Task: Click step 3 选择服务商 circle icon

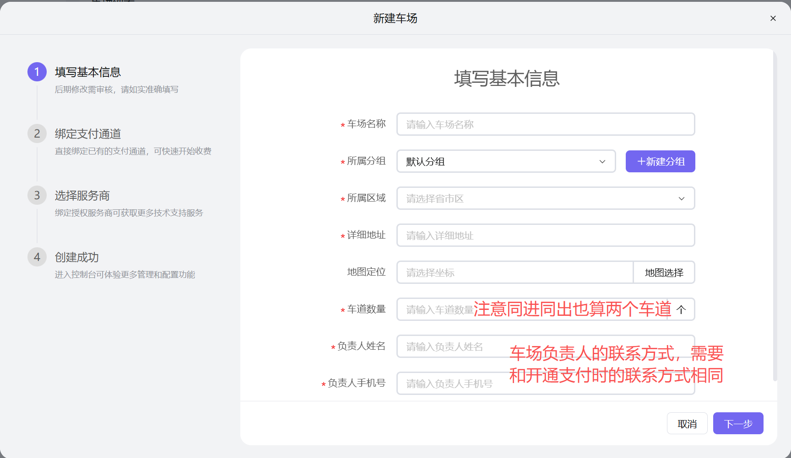Action: click(37, 195)
